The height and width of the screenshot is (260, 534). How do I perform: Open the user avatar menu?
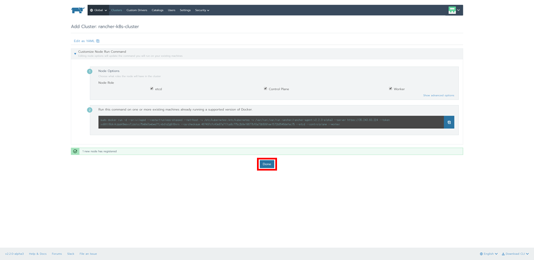pos(454,10)
